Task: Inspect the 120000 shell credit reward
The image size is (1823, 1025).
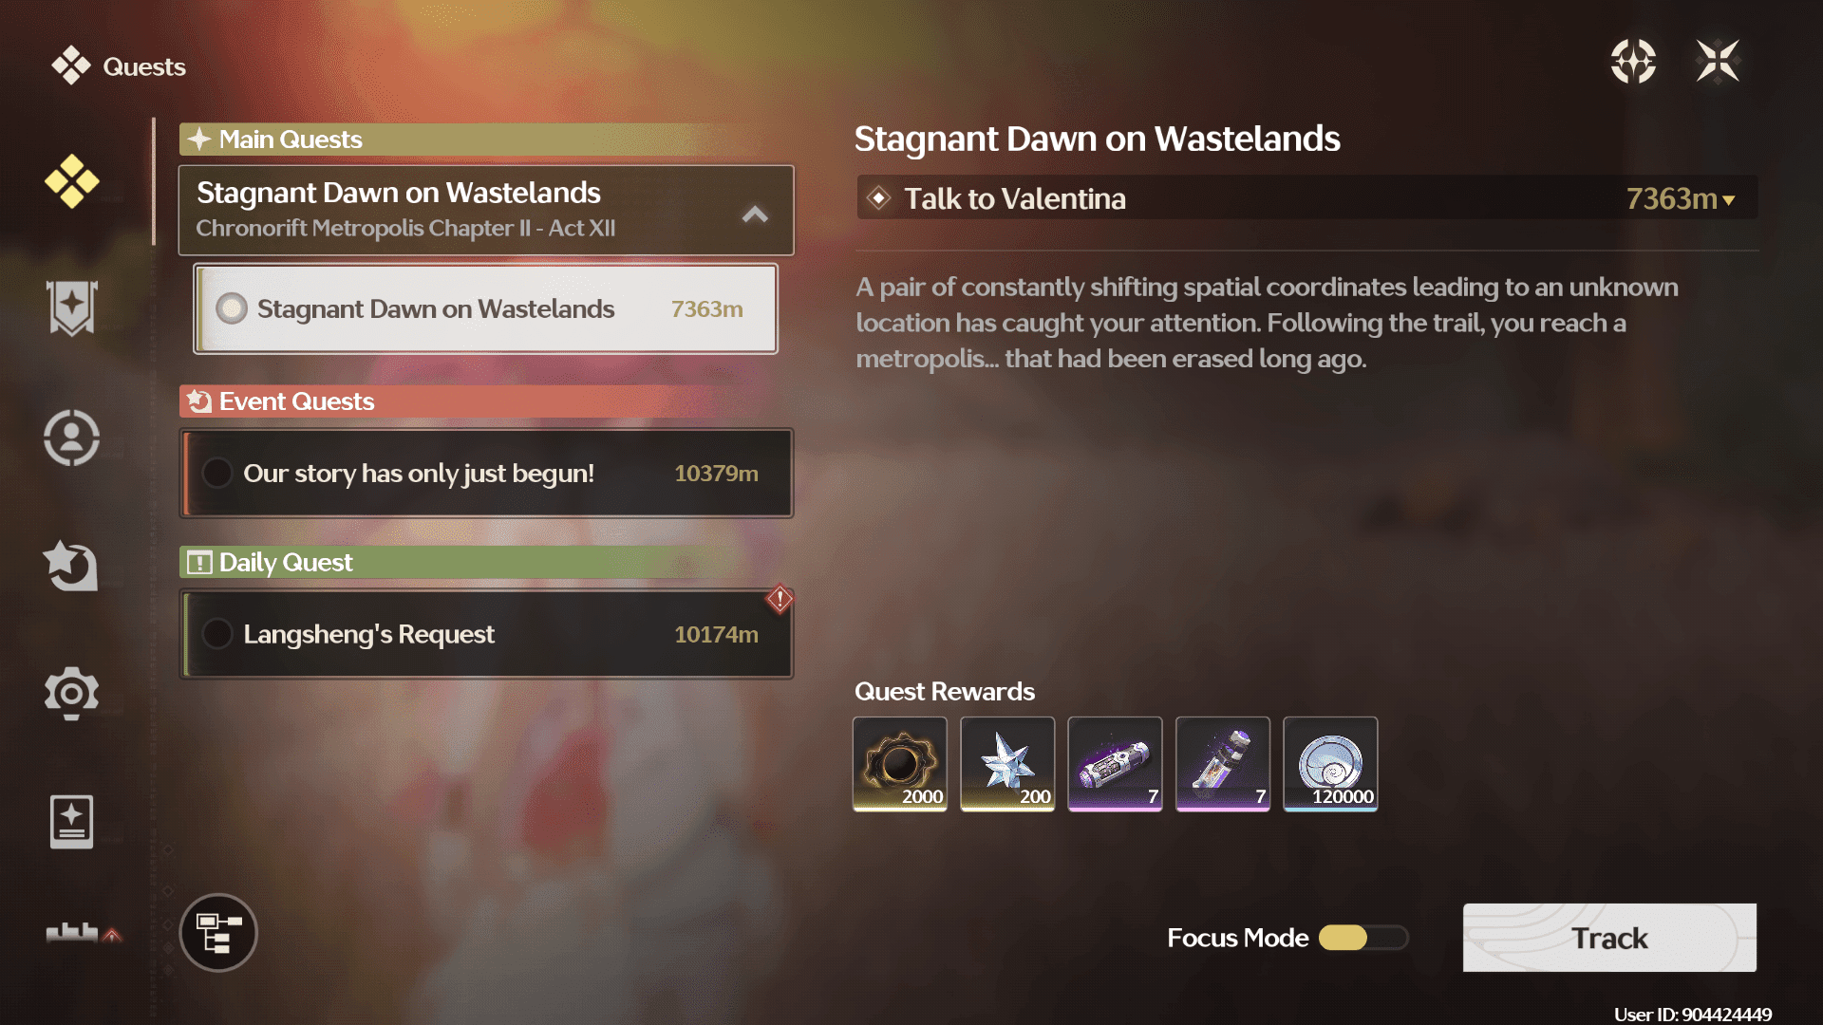Action: [1330, 764]
